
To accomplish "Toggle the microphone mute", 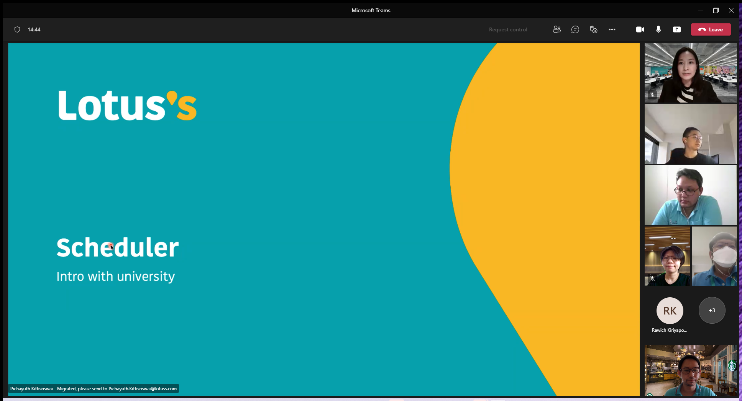I will [658, 29].
